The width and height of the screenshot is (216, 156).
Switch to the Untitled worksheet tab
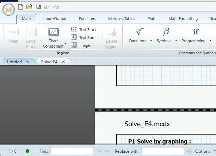tap(15, 62)
